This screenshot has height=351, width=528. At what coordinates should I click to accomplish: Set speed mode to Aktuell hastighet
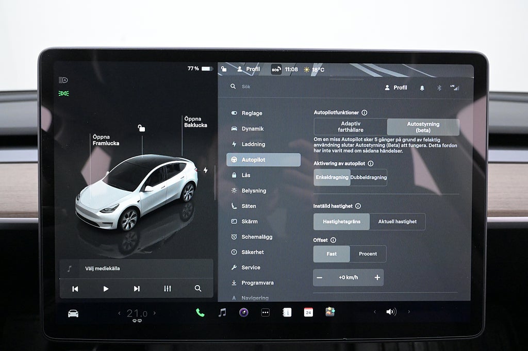397,222
